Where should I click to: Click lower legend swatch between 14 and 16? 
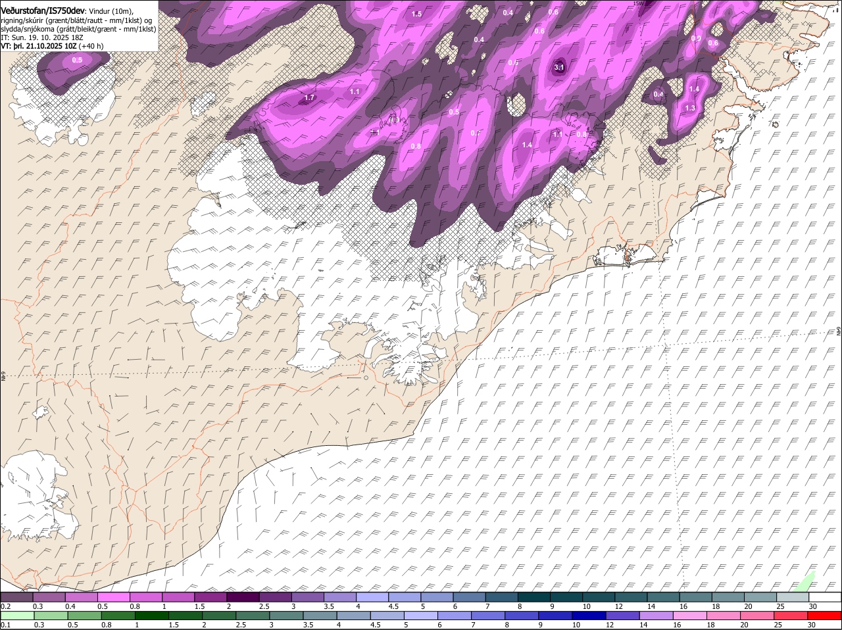(x=656, y=615)
